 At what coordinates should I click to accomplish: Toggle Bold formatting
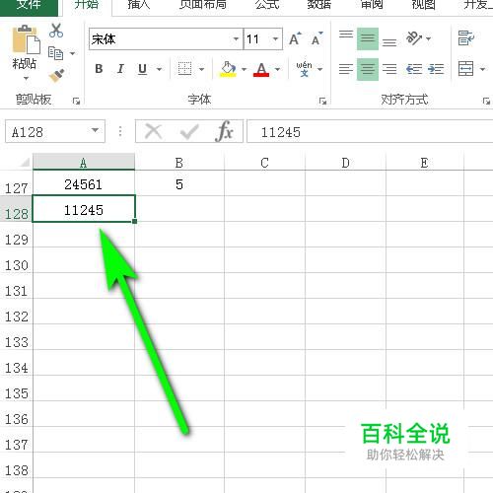[x=99, y=69]
